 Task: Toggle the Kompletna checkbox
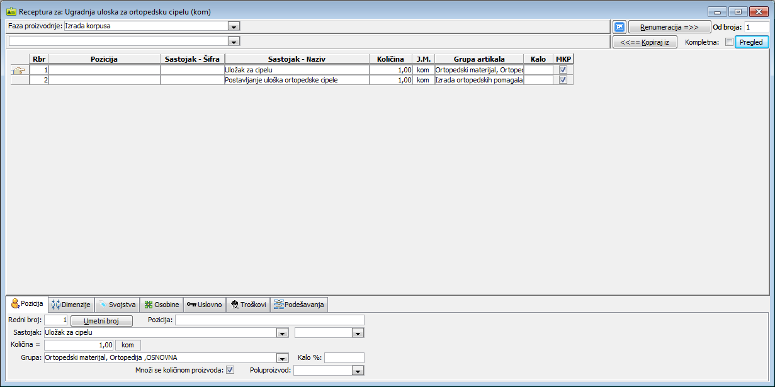[729, 42]
